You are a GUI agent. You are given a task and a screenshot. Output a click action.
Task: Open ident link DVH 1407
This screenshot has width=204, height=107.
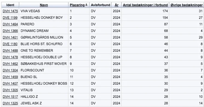pyautogui.click(x=10, y=83)
